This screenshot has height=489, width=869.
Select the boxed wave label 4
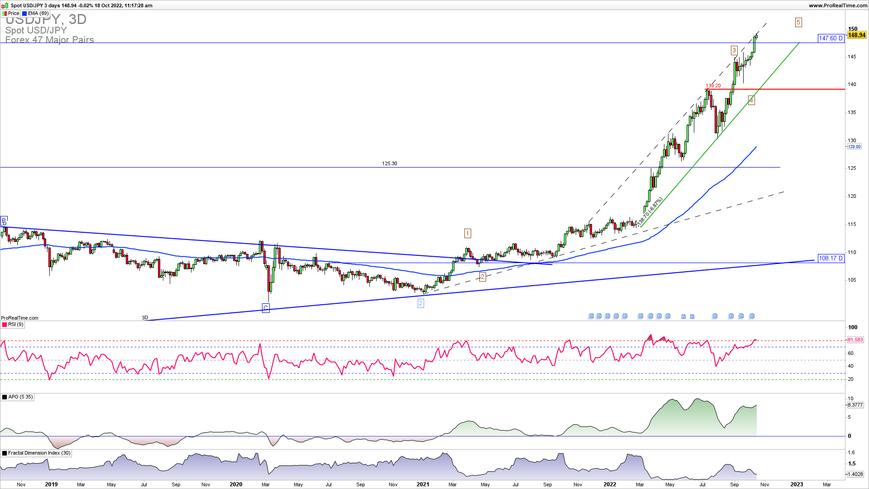pyautogui.click(x=751, y=100)
